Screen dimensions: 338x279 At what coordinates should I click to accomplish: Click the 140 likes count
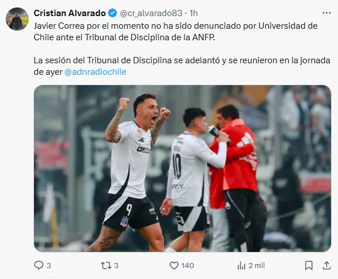point(188,265)
